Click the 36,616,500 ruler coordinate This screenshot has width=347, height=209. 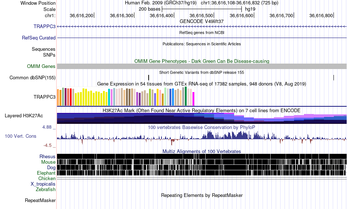(201, 15)
